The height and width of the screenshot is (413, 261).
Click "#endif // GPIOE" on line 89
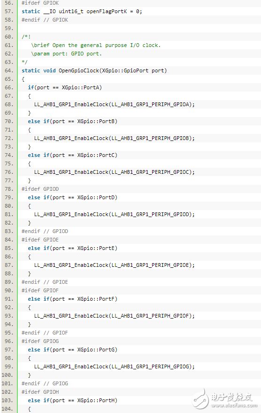(x=45, y=282)
